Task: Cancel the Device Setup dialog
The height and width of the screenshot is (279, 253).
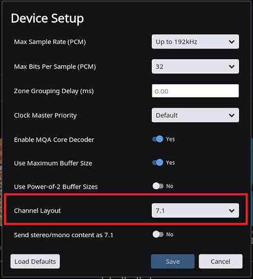Action: (x=221, y=261)
